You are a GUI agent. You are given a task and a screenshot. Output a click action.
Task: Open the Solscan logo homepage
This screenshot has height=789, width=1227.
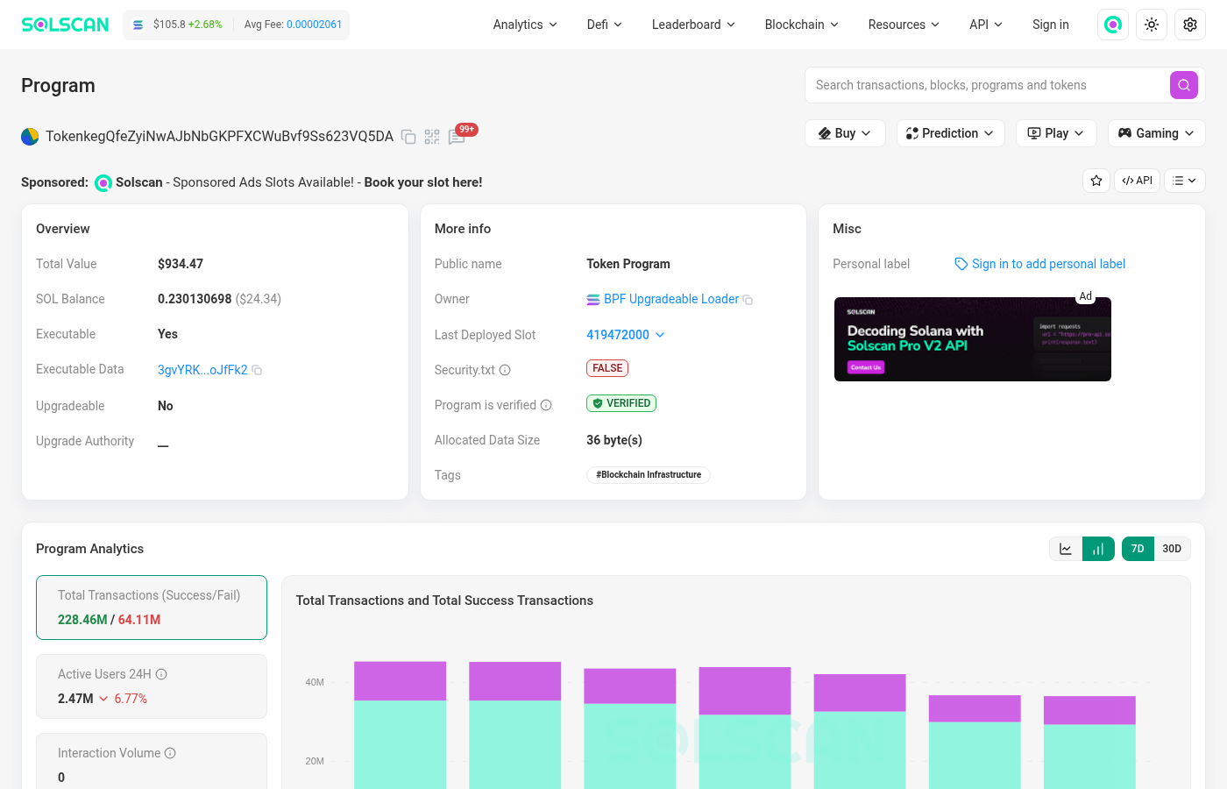click(65, 25)
